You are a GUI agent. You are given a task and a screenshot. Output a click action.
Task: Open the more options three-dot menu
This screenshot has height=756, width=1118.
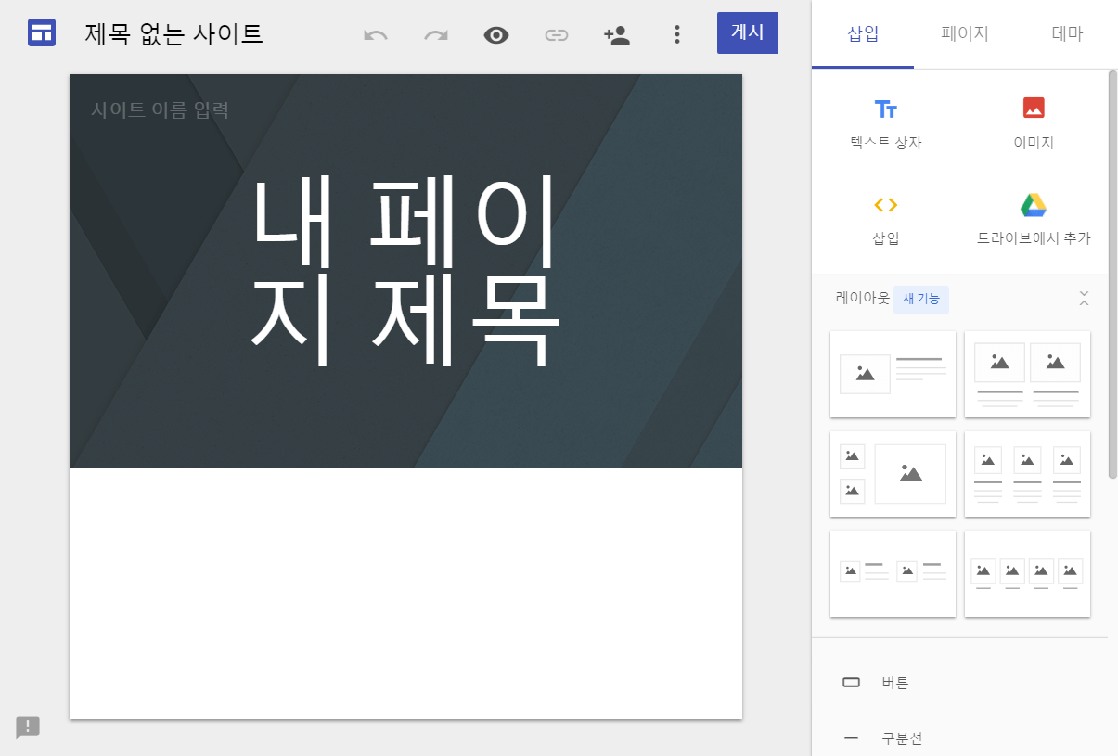[x=677, y=32]
